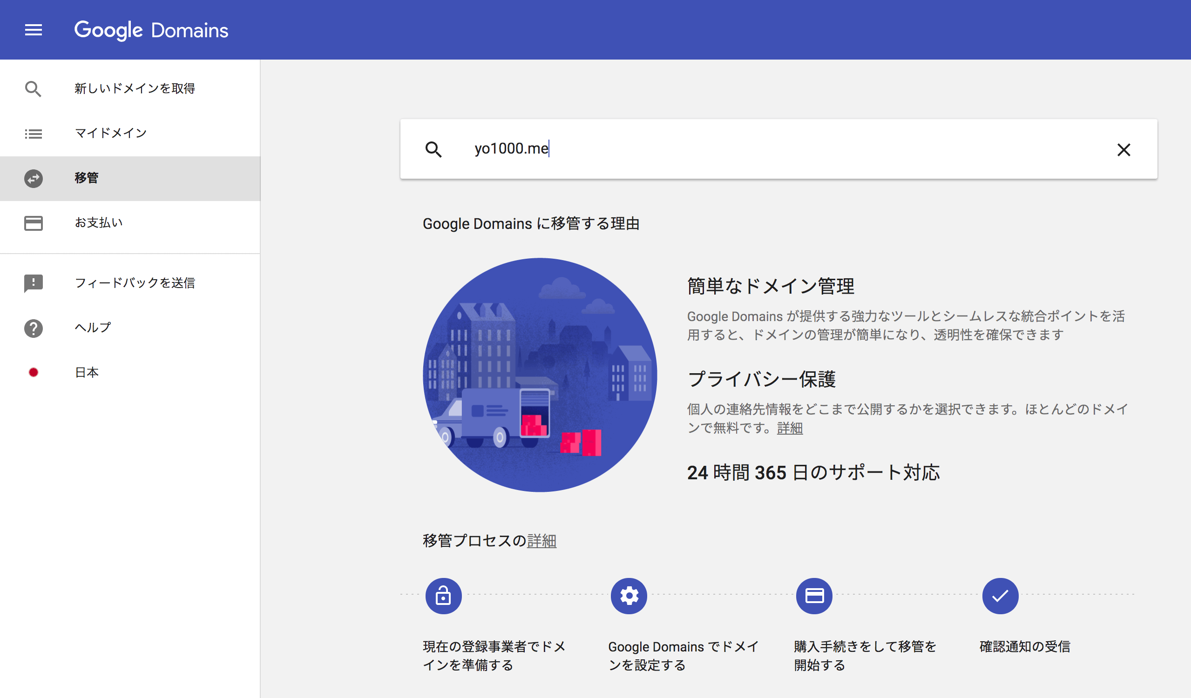The height and width of the screenshot is (698, 1191).
Task: Click the Google Domains logo in header
Action: pyautogui.click(x=151, y=30)
